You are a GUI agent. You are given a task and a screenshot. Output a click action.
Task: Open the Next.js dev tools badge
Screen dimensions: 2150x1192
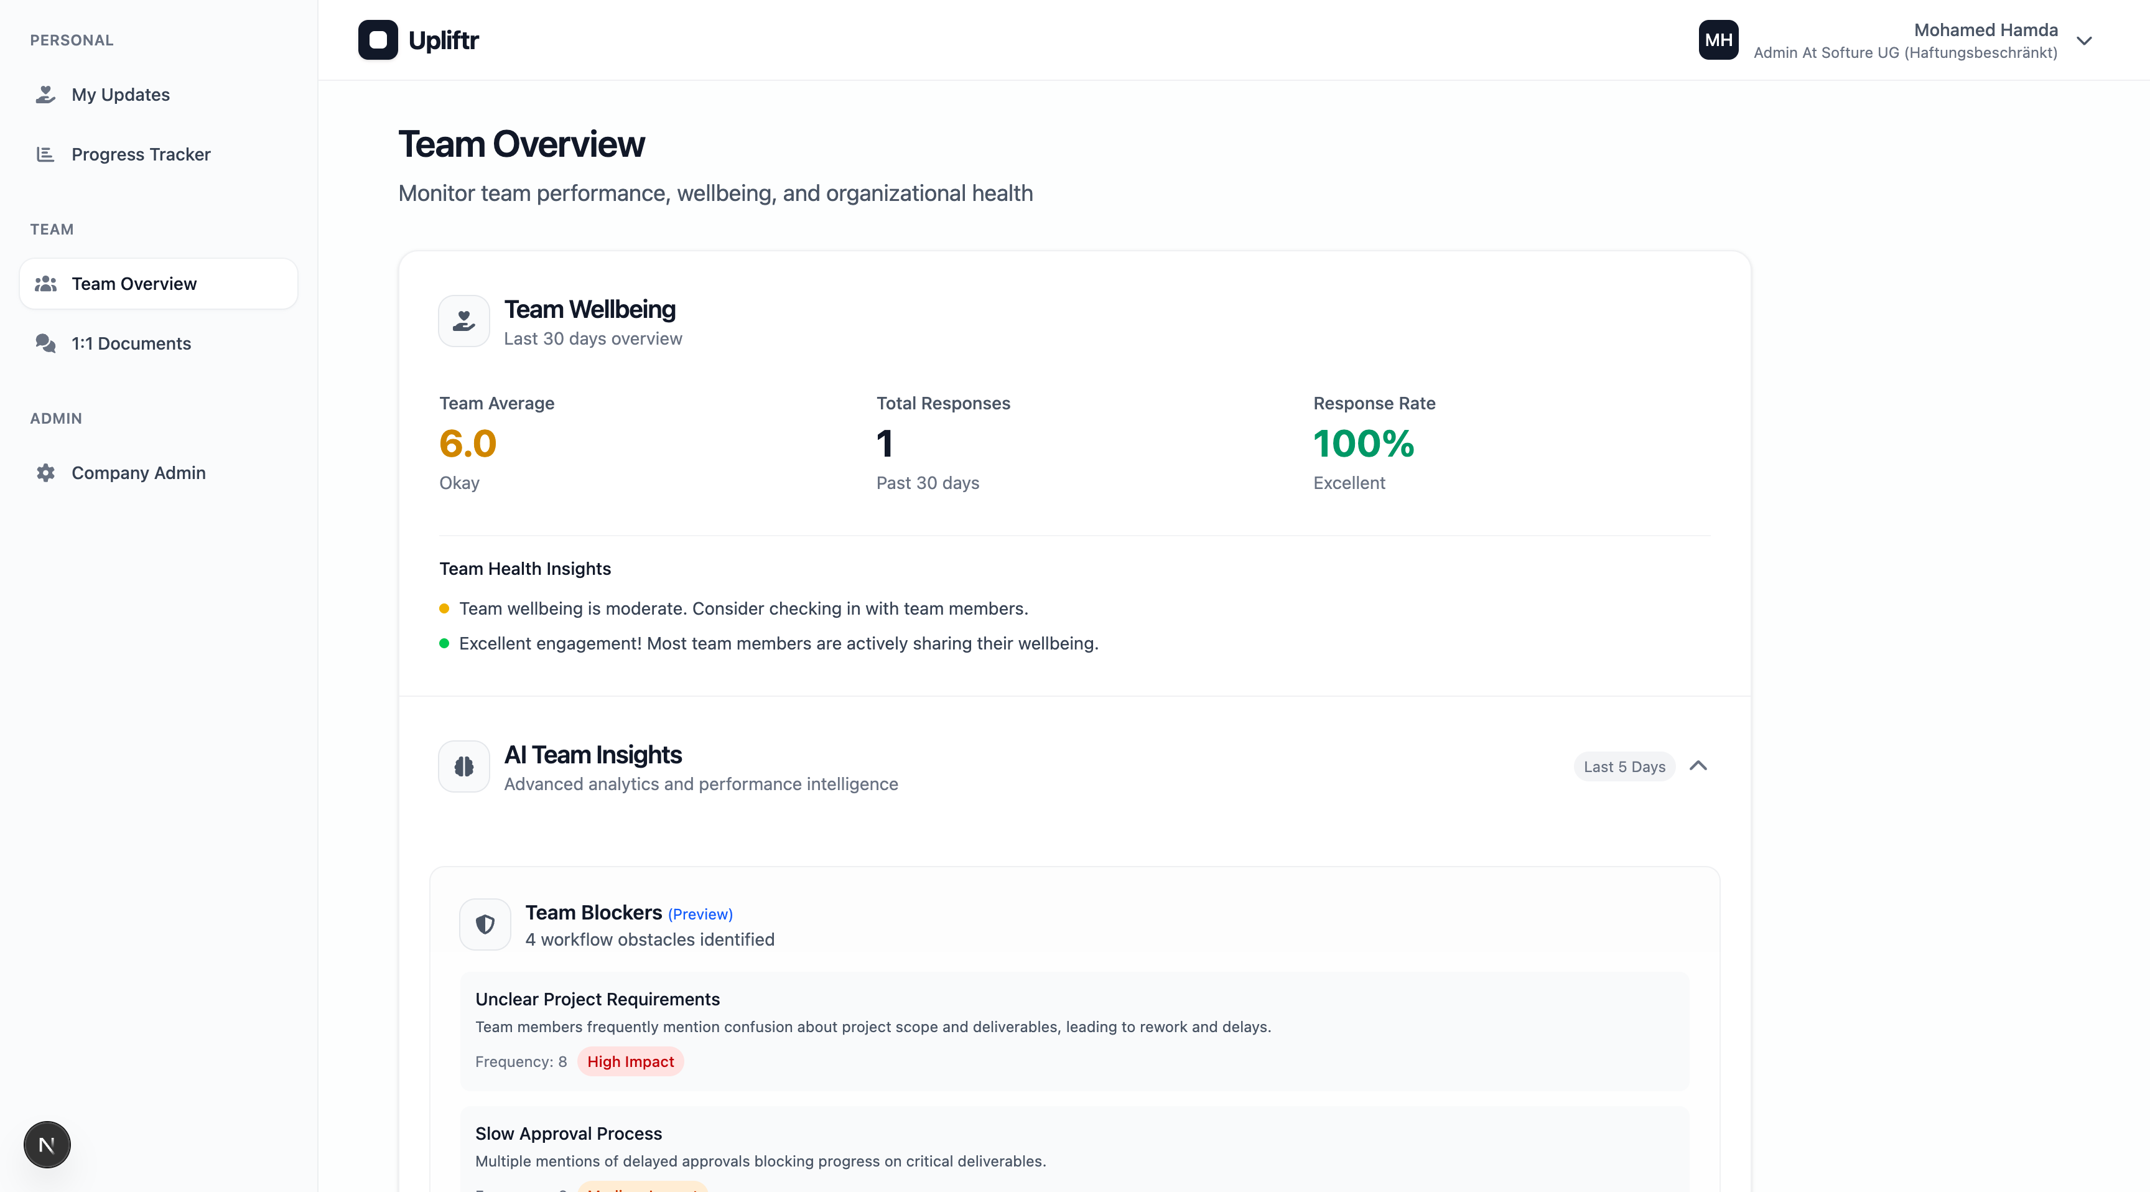(x=47, y=1145)
